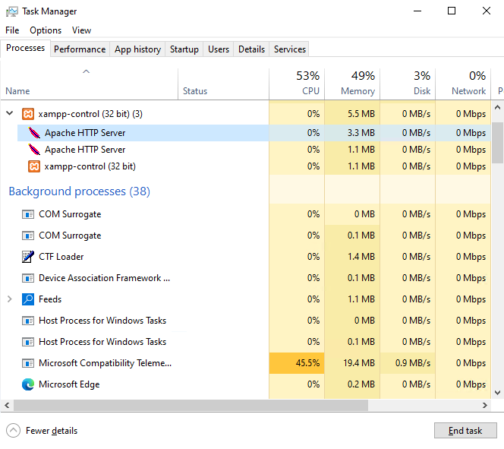Click the 0.2 MB memory of Microsoft Edge
Viewport: 504px width, 449px height.
pos(352,384)
